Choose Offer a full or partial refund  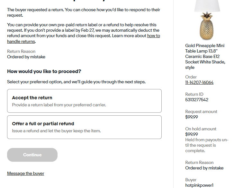click(84, 127)
